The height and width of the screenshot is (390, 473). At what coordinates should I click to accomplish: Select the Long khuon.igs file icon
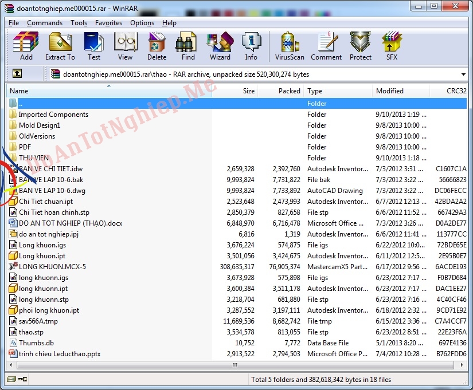[x=13, y=245]
